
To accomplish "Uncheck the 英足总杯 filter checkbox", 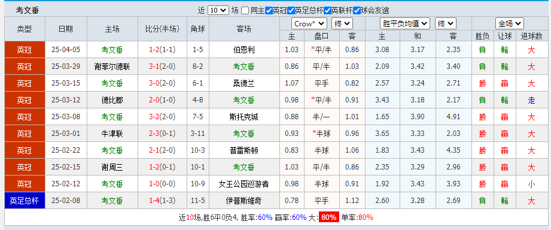I will (291, 11).
